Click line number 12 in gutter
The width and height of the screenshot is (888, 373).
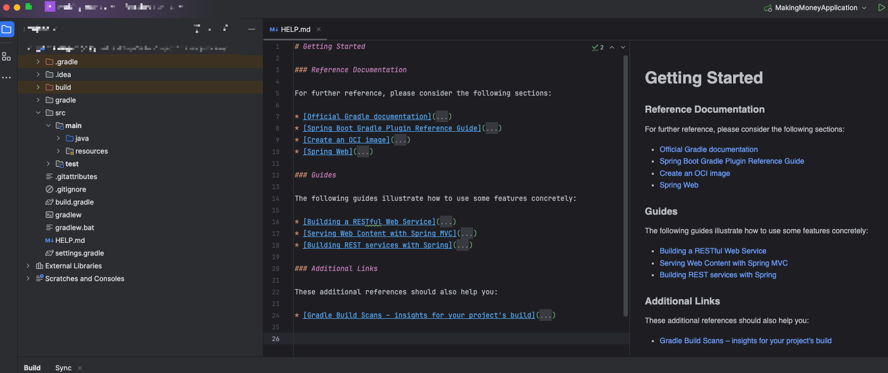[x=276, y=175]
